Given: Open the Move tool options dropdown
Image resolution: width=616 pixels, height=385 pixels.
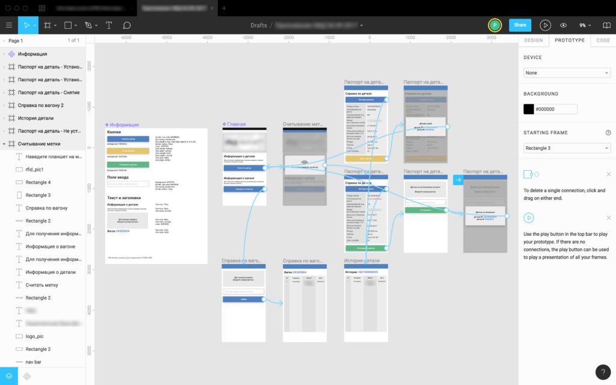Looking at the screenshot, I should [34, 25].
